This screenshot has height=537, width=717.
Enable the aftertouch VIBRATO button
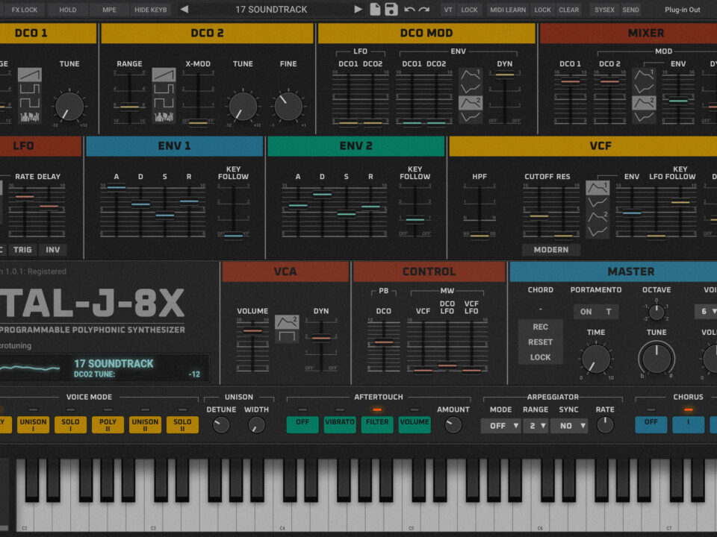click(x=340, y=422)
